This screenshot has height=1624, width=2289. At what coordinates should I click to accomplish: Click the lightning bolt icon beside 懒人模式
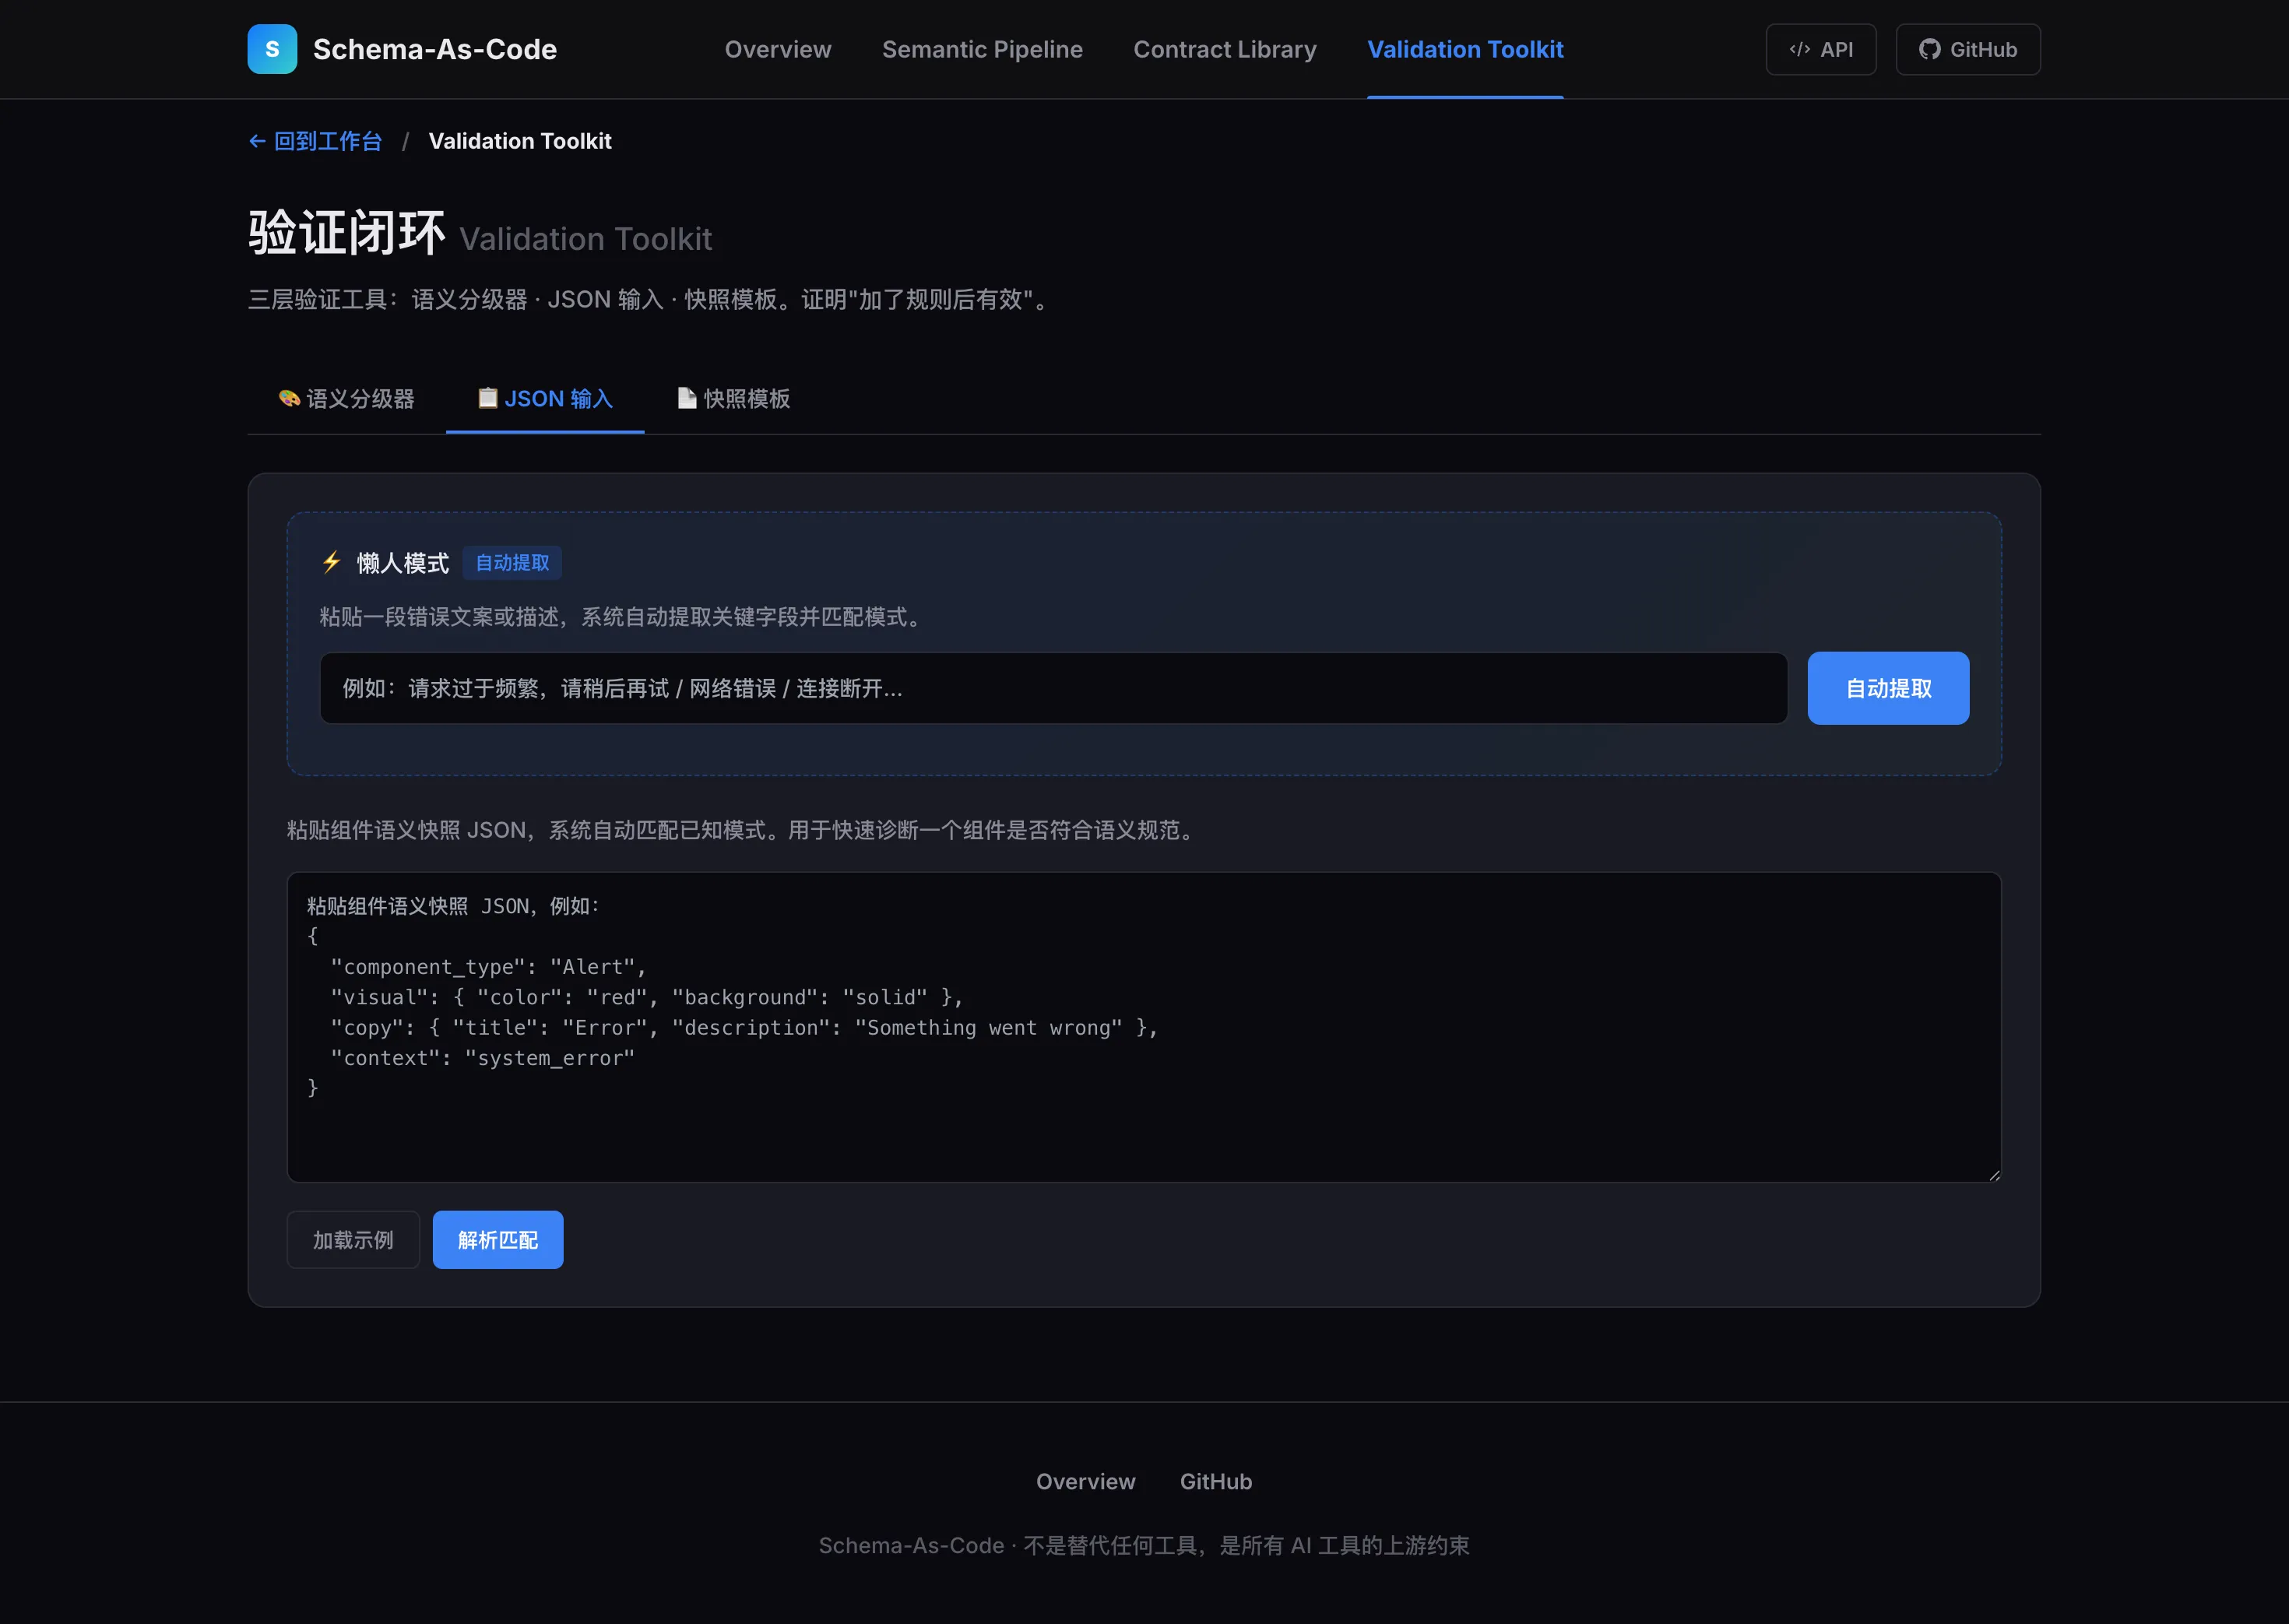tap(332, 562)
